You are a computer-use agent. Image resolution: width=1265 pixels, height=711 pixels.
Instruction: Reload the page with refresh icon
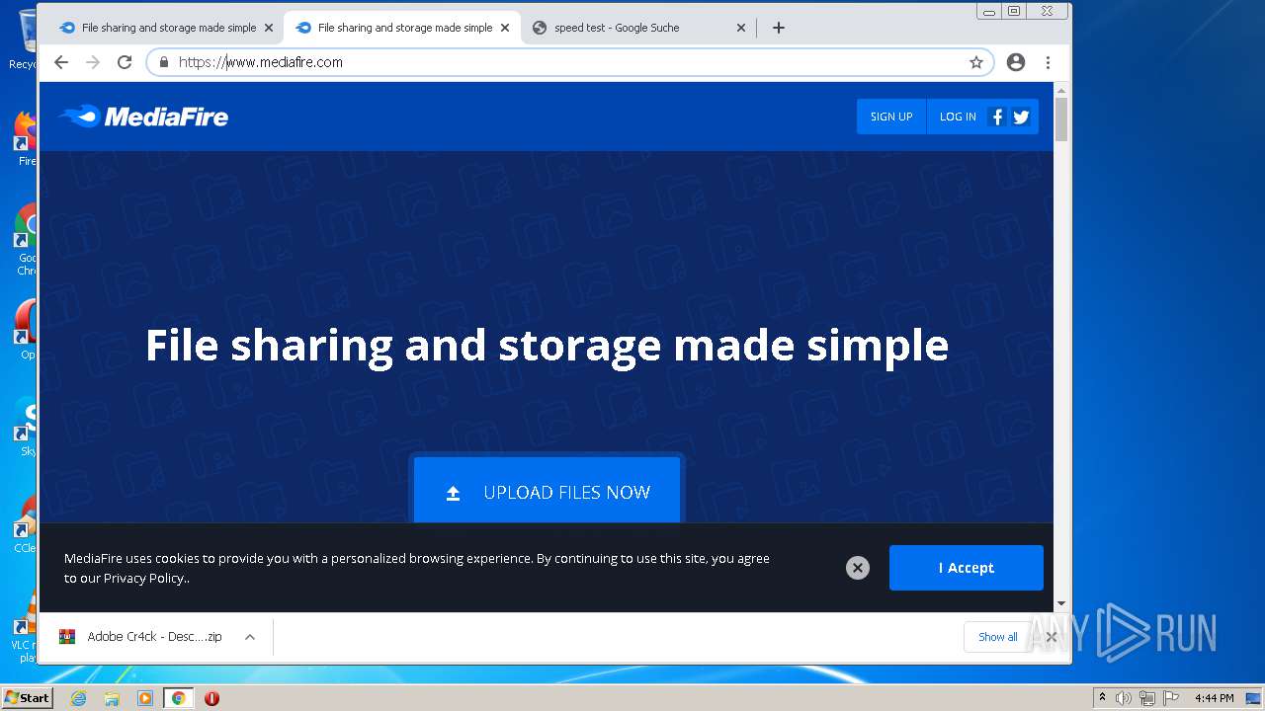tap(125, 62)
